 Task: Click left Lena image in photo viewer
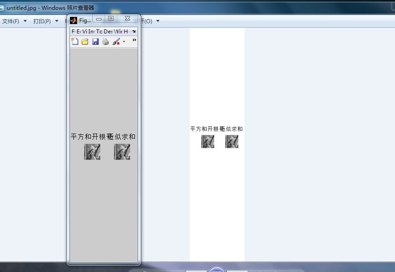coord(208,142)
